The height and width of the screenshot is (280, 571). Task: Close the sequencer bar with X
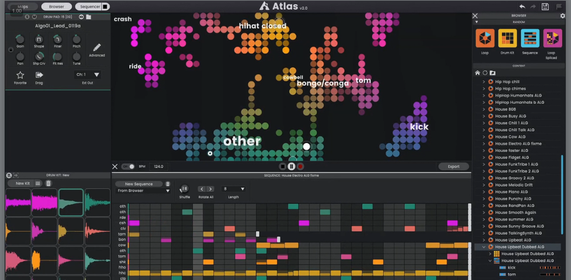[x=115, y=167]
